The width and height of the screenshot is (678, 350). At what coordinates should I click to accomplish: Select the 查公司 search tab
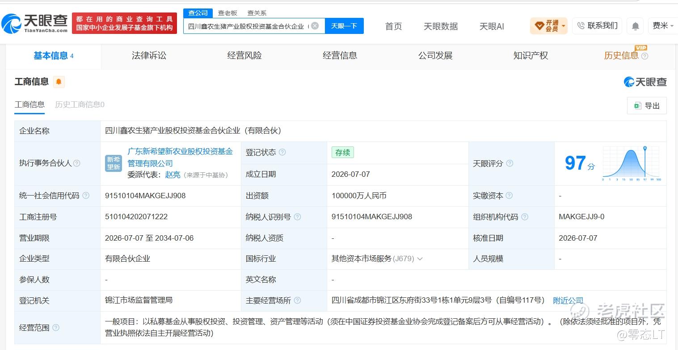point(198,13)
